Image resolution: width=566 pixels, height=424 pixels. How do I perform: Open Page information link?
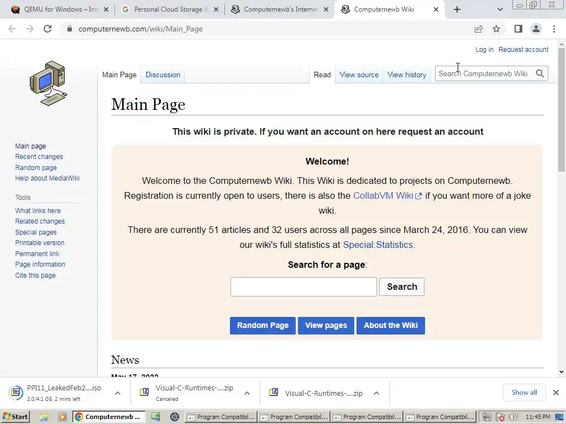pyautogui.click(x=40, y=264)
